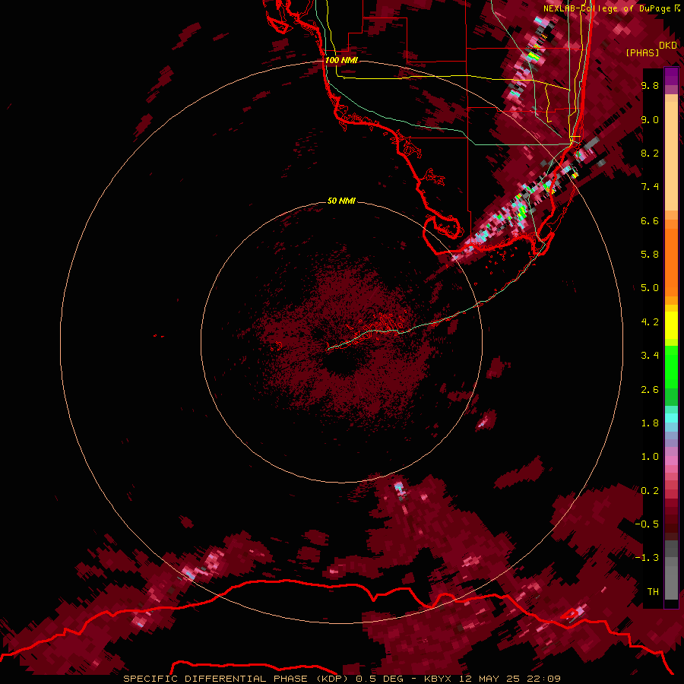684x684 pixels.
Task: Click the 5.8 value on color scale
Action: (650, 255)
